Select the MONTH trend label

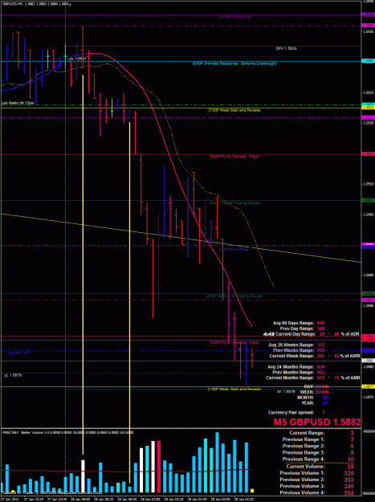tap(307, 398)
